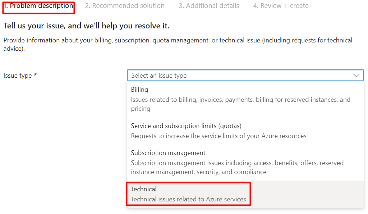Click the Issue type field label

(17, 76)
